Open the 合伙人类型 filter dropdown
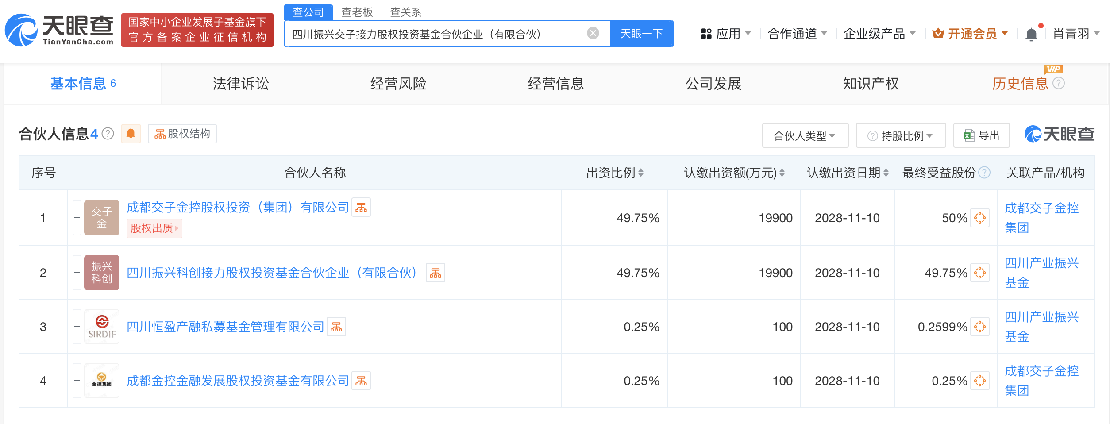The width and height of the screenshot is (1110, 424). click(x=805, y=136)
